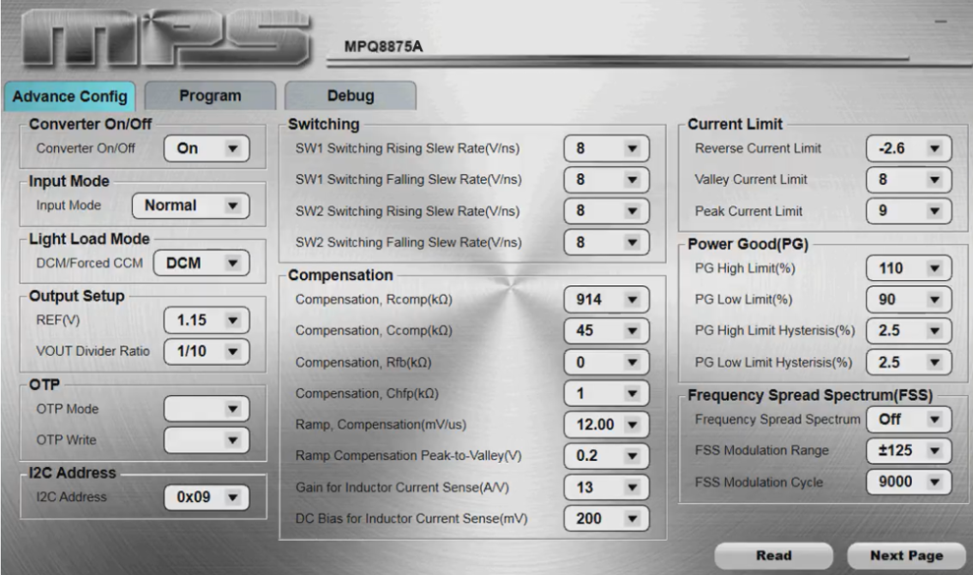The height and width of the screenshot is (575, 973).
Task: Click the Compensation section heading
Action: pos(340,275)
